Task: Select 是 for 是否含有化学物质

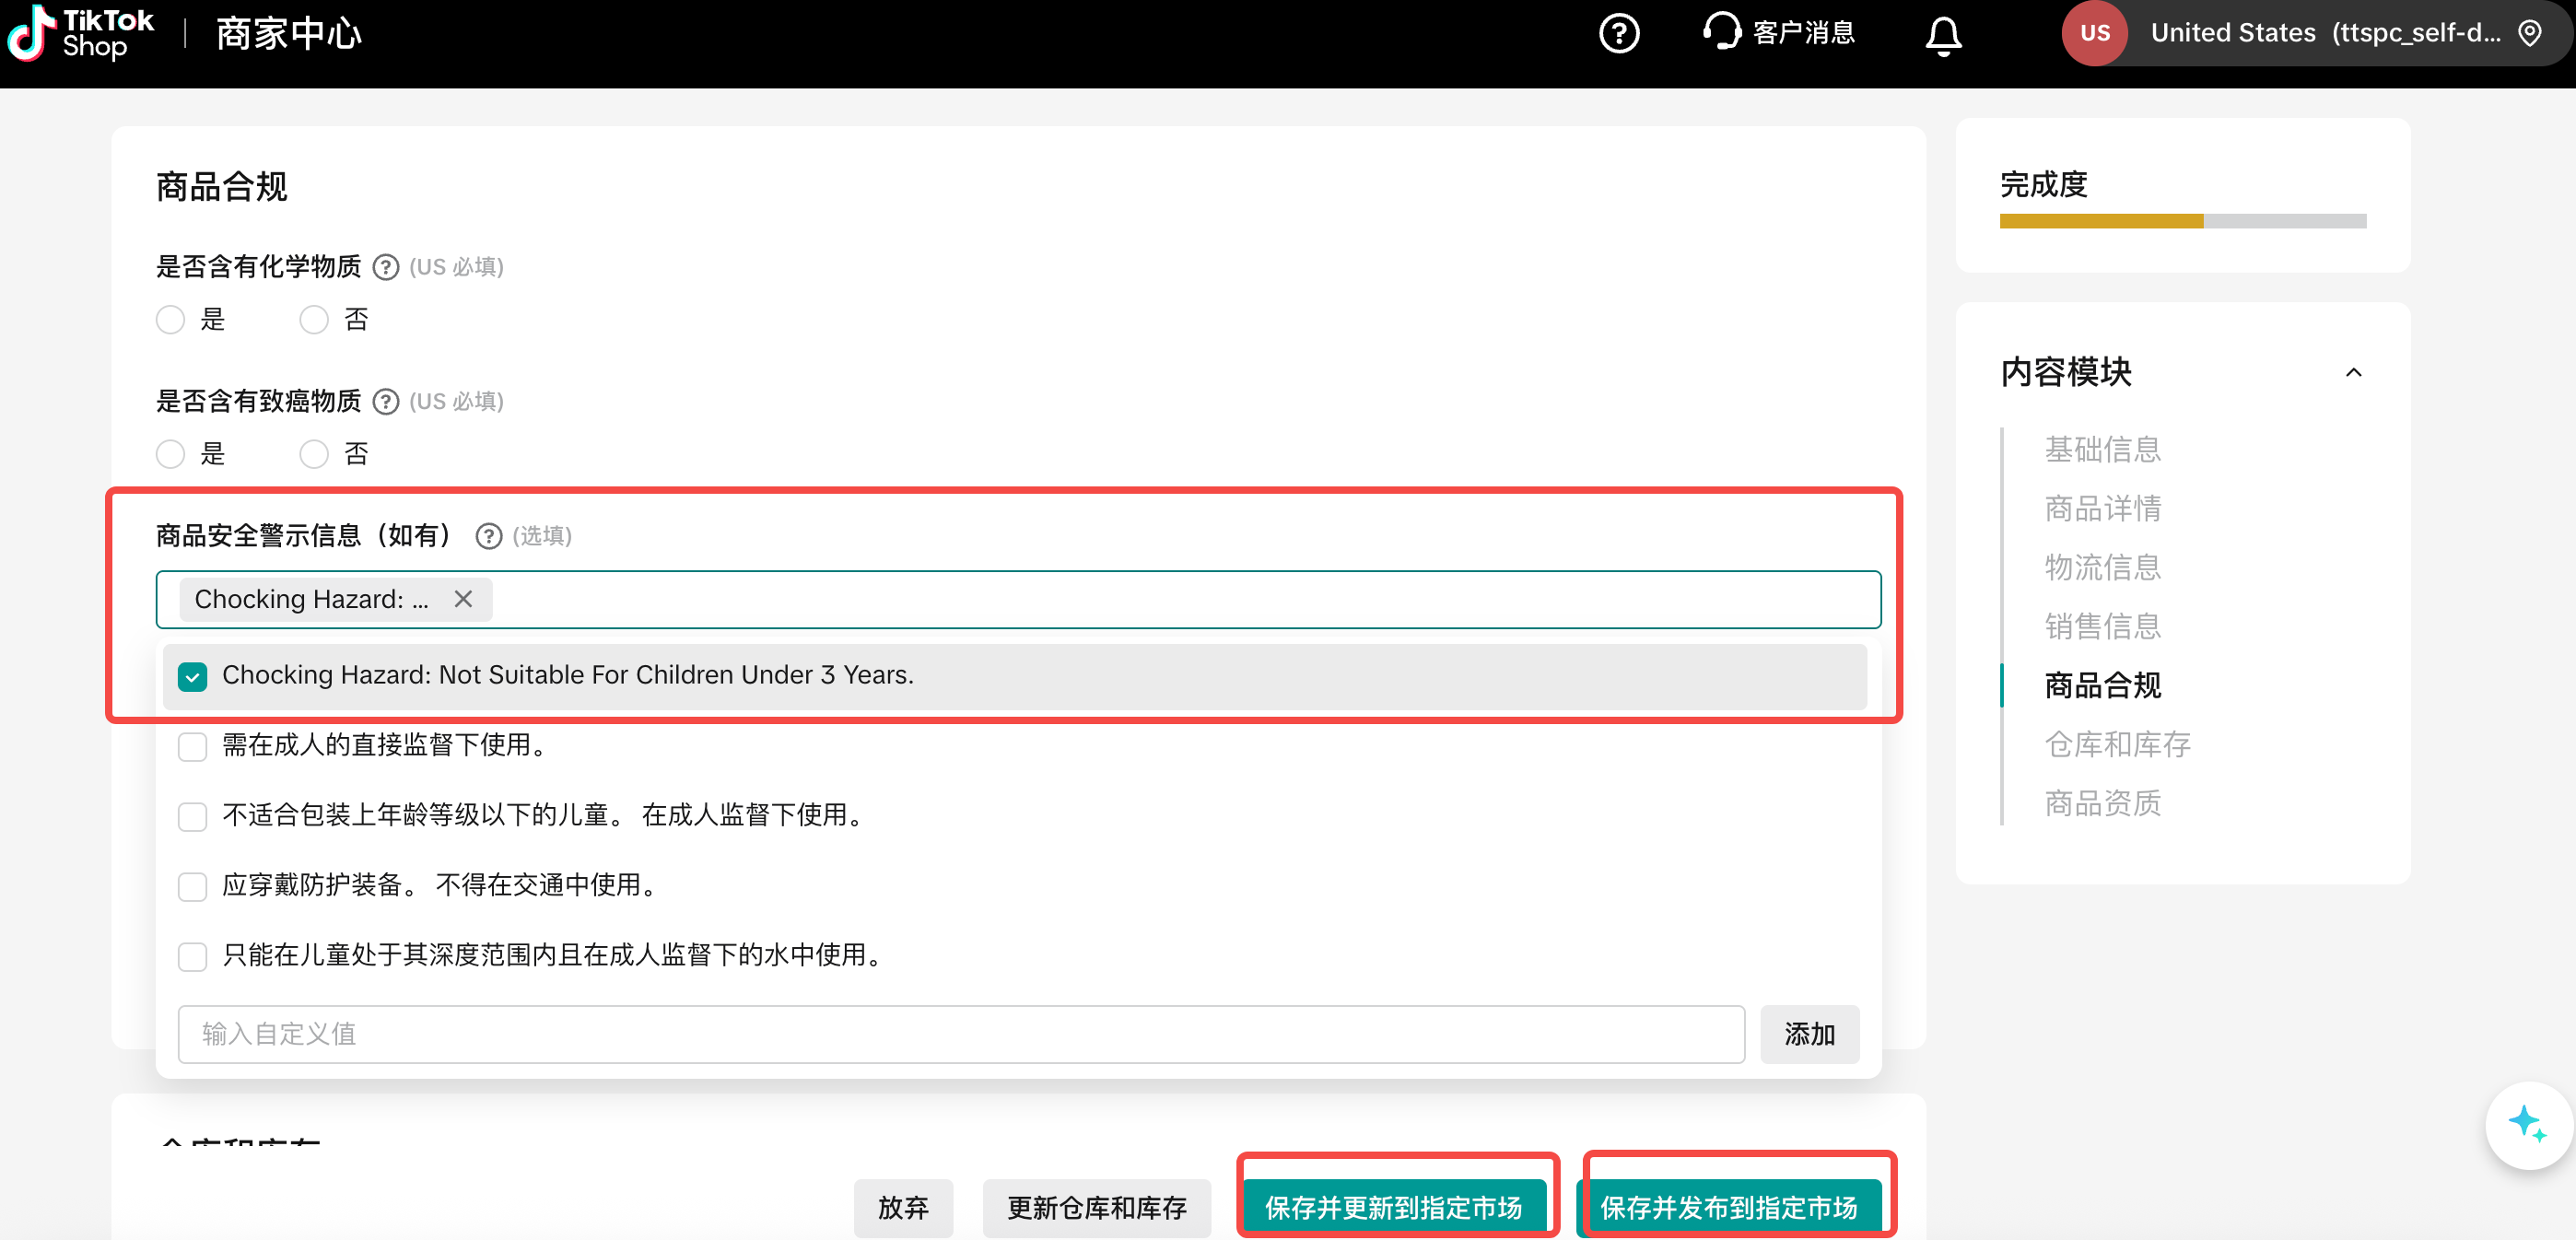Action: click(171, 320)
